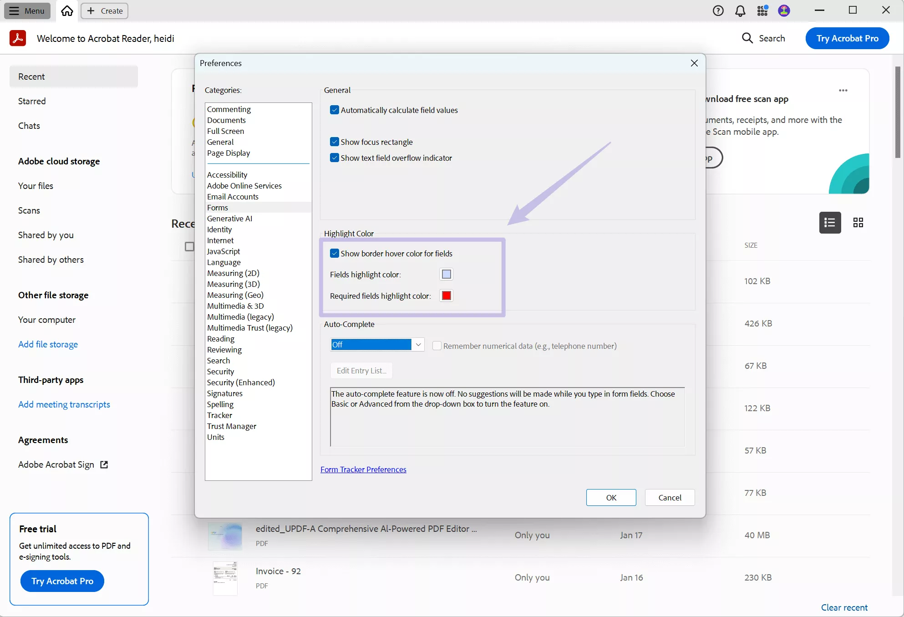Open Form Tracker Preferences link
The width and height of the screenshot is (904, 617).
point(363,469)
